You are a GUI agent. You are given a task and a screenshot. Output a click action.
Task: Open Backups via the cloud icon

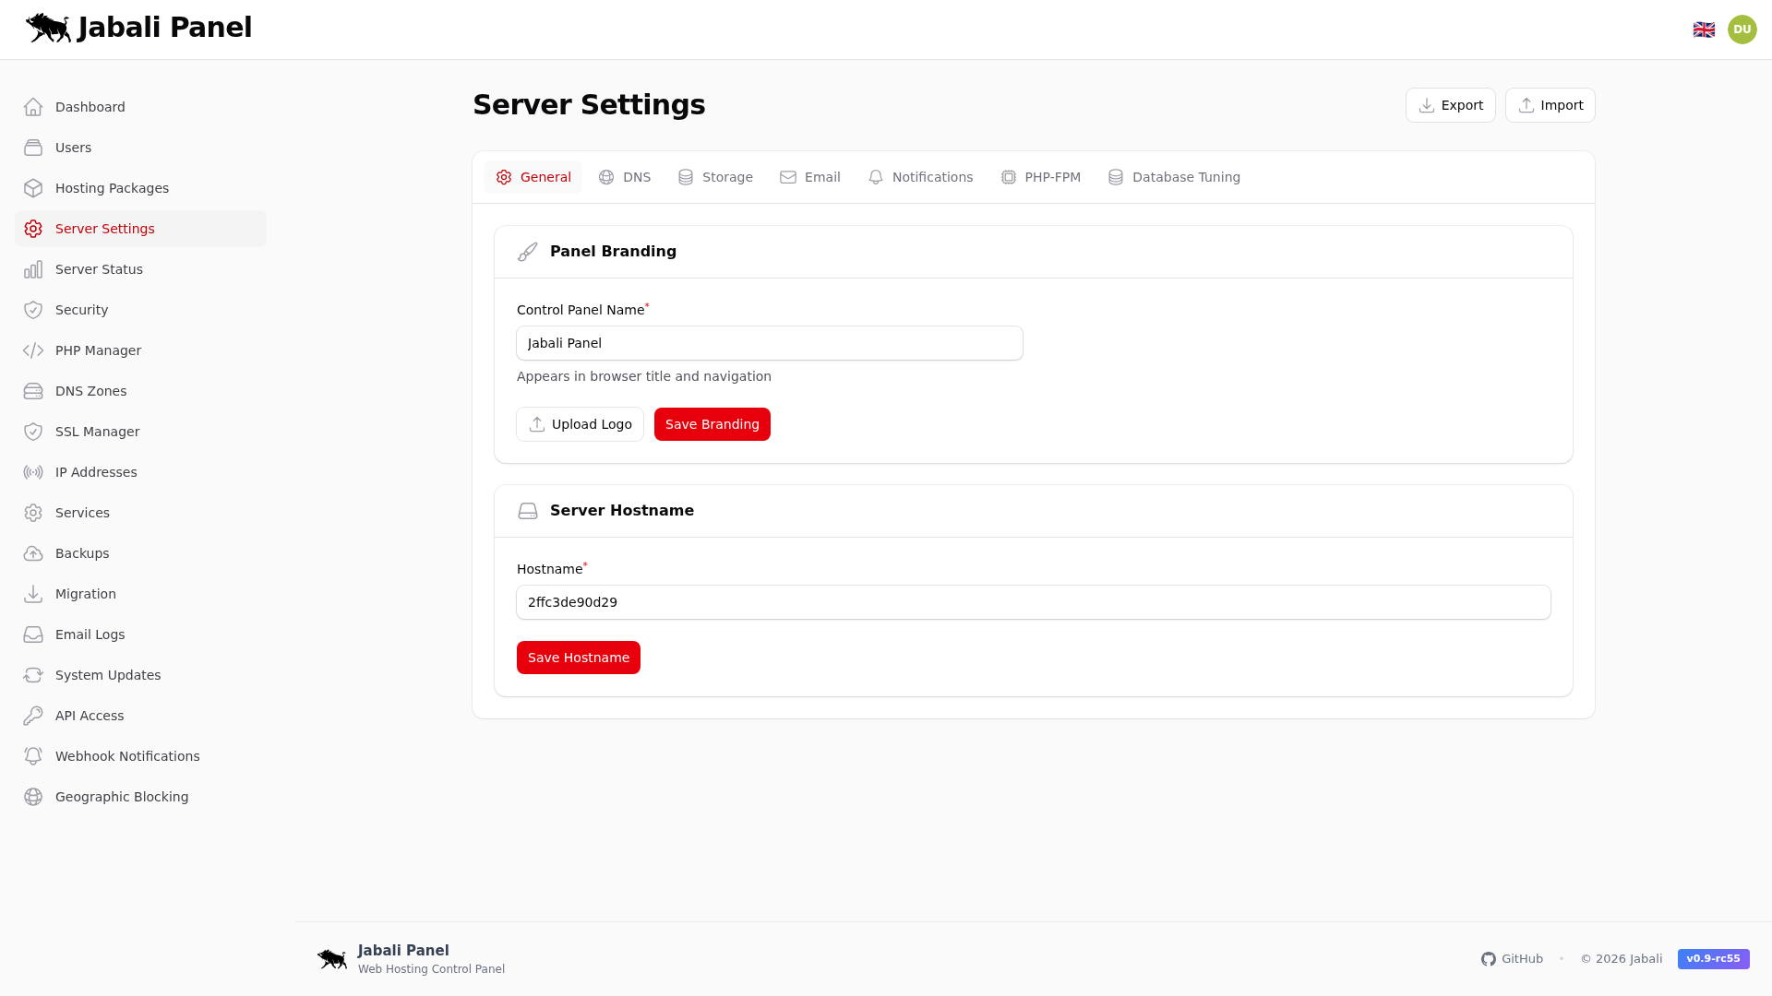click(33, 553)
